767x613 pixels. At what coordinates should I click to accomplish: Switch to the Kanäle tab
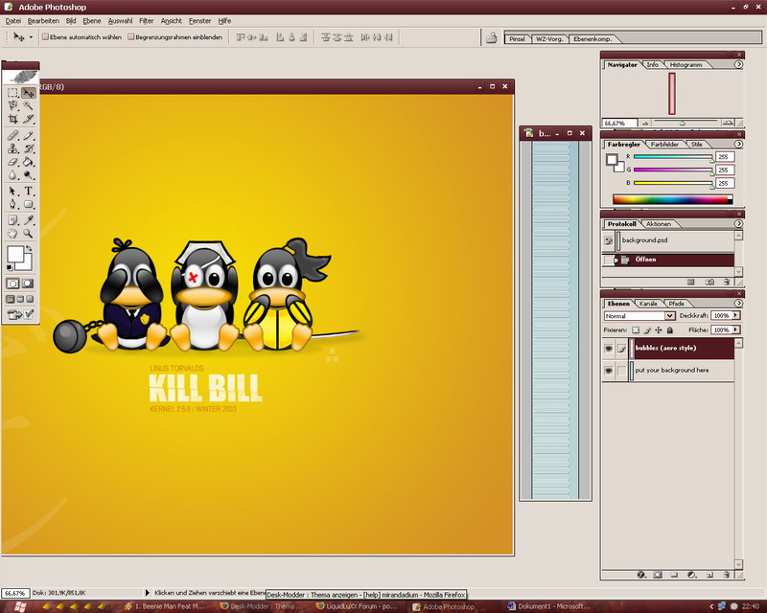[x=648, y=304]
